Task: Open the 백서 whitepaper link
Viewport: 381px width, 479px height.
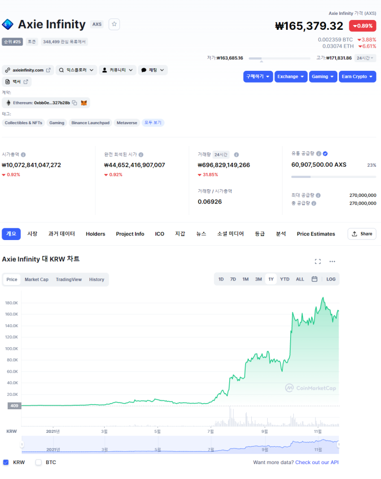Action: pos(17,82)
